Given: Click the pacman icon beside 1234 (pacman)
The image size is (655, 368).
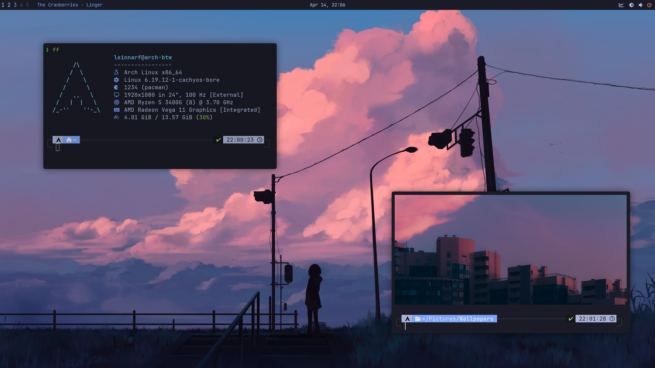Looking at the screenshot, I should pos(116,87).
